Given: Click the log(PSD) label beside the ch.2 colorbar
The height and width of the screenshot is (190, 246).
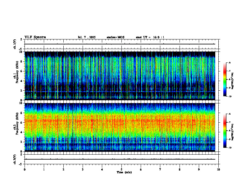Looking at the screenshot, I should click(232, 132).
